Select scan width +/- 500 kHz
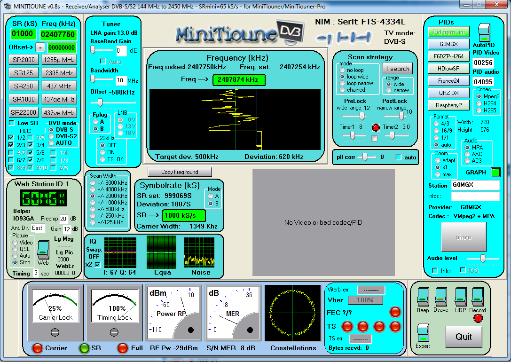 pyautogui.click(x=93, y=209)
